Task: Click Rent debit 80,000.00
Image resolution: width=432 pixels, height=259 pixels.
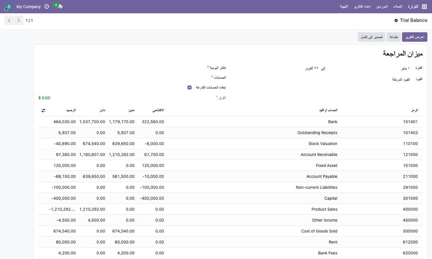Action: point(125,242)
